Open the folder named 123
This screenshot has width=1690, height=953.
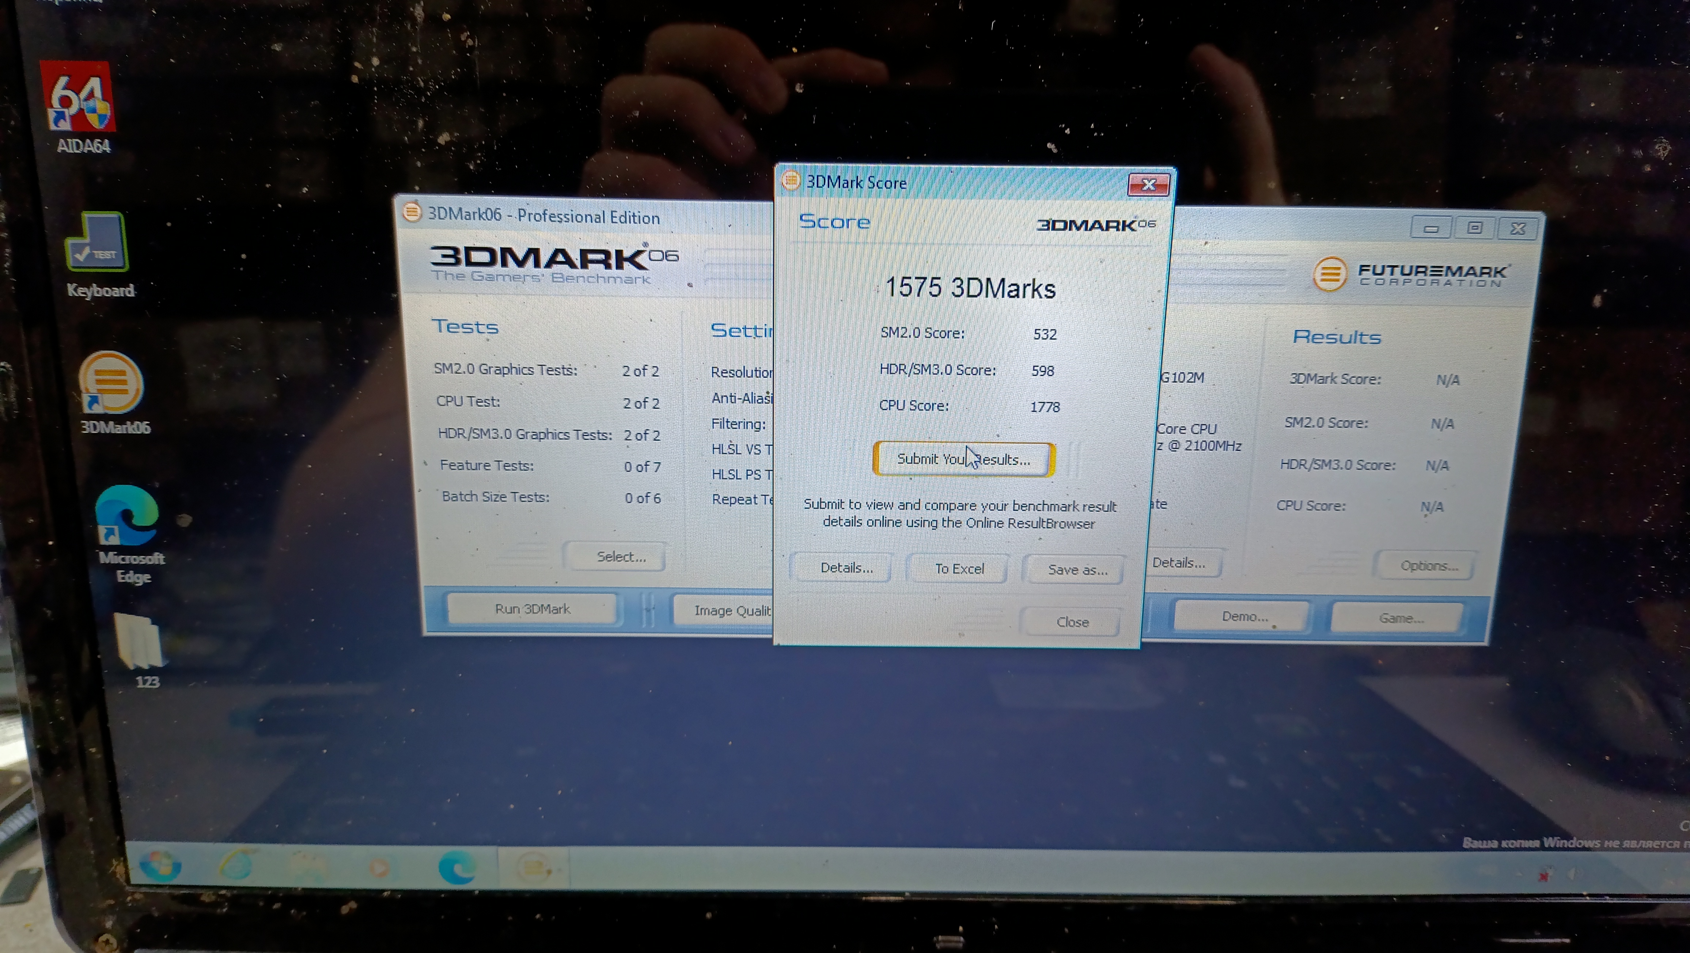point(142,651)
